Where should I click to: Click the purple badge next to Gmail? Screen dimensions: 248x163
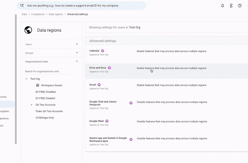pos(99,85)
